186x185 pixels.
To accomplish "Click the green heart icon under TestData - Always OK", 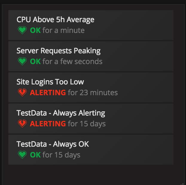I will point(22,155).
